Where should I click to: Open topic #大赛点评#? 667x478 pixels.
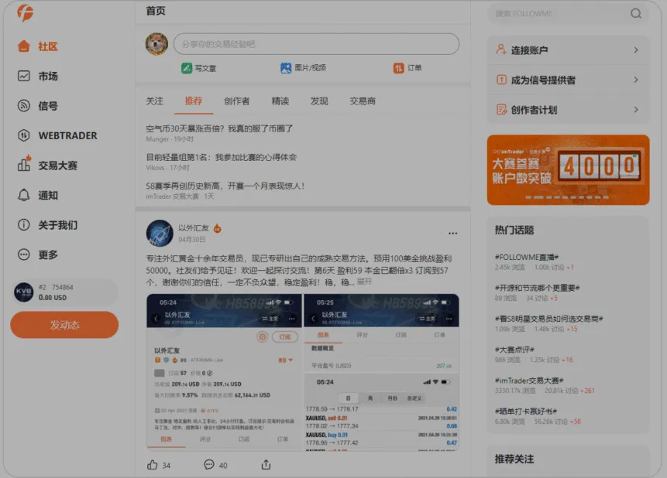514,350
